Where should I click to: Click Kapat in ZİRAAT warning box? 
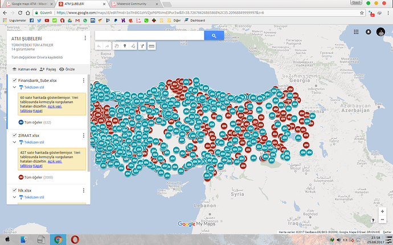[x=38, y=165]
